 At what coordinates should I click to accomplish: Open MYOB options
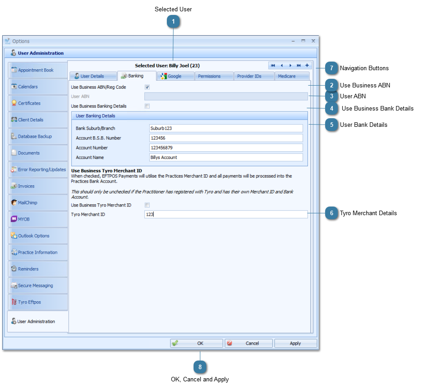coord(38,219)
